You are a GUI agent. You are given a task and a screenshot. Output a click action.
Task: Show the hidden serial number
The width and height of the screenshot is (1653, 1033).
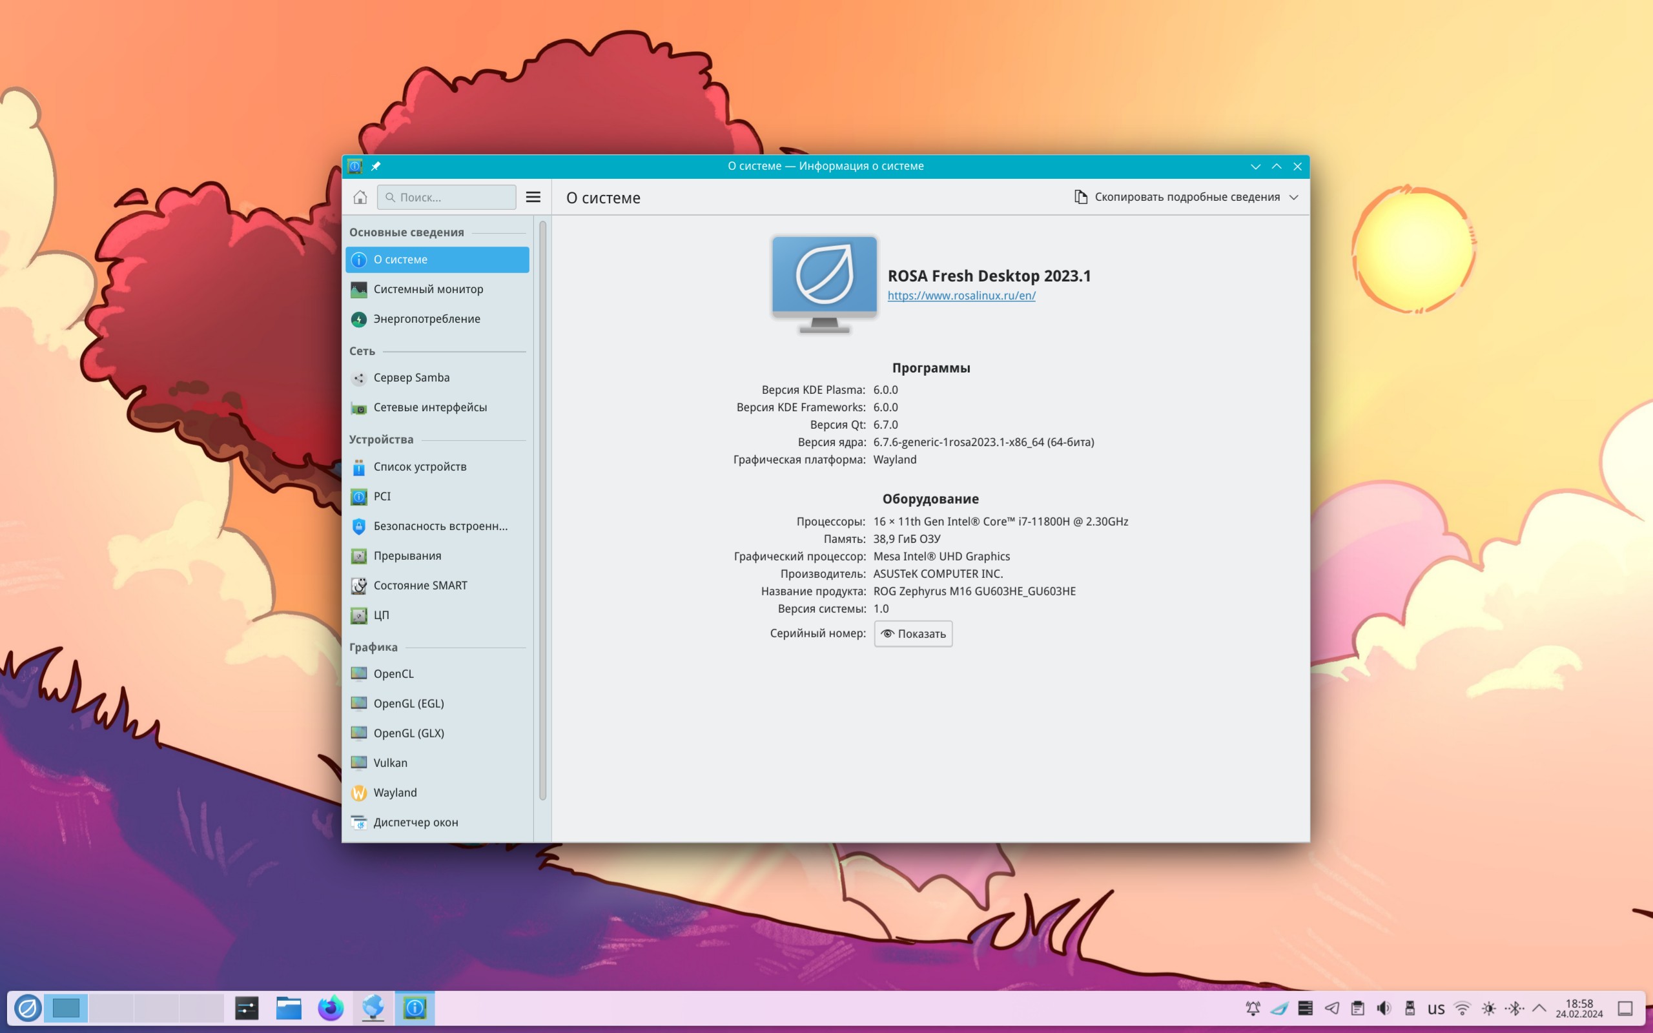[x=913, y=634]
